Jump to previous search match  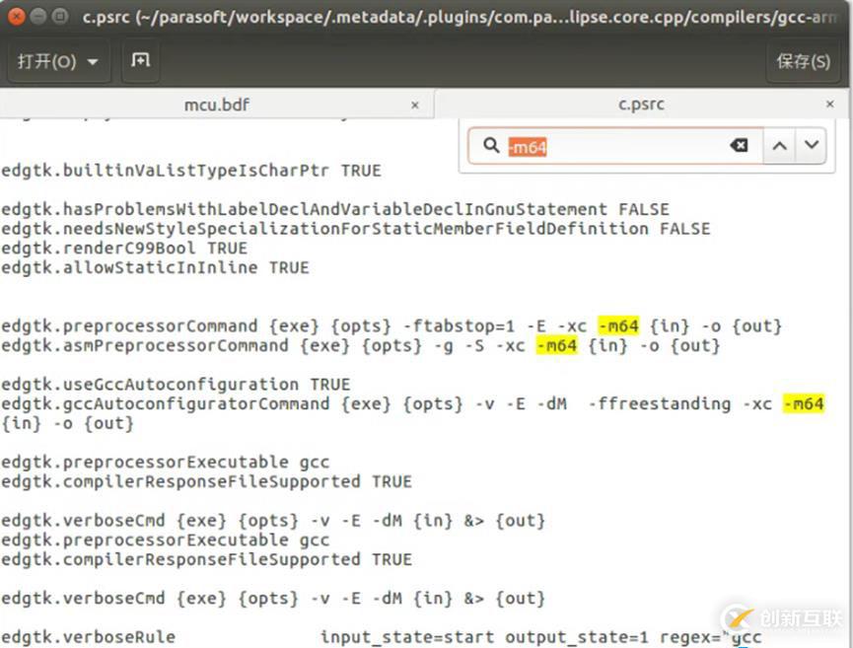click(x=780, y=145)
